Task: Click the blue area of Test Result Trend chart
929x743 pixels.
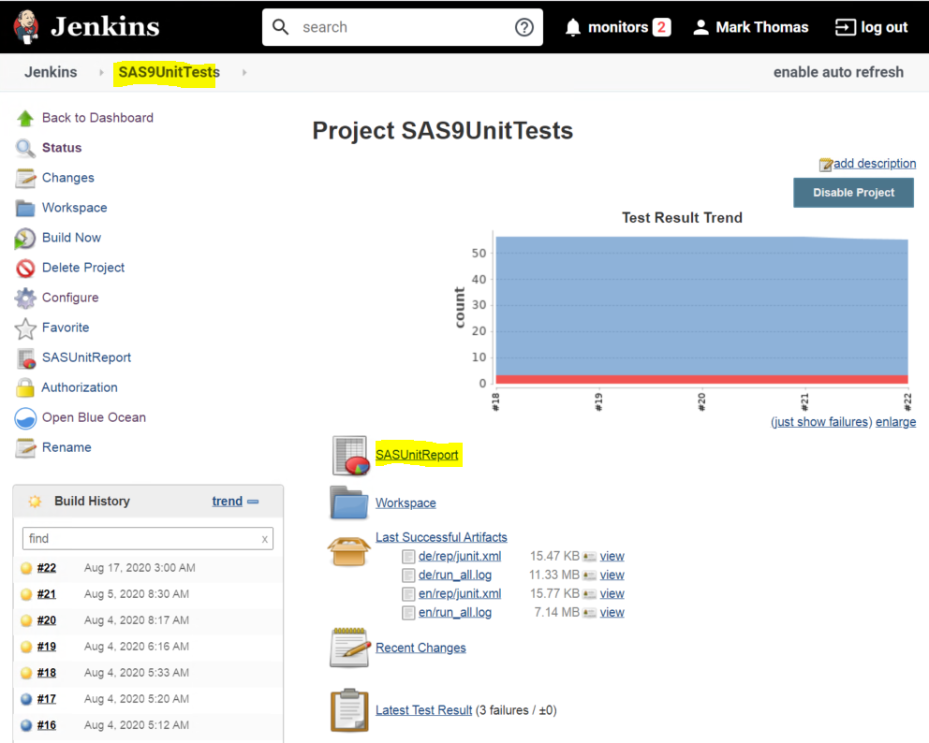Action: tap(701, 306)
